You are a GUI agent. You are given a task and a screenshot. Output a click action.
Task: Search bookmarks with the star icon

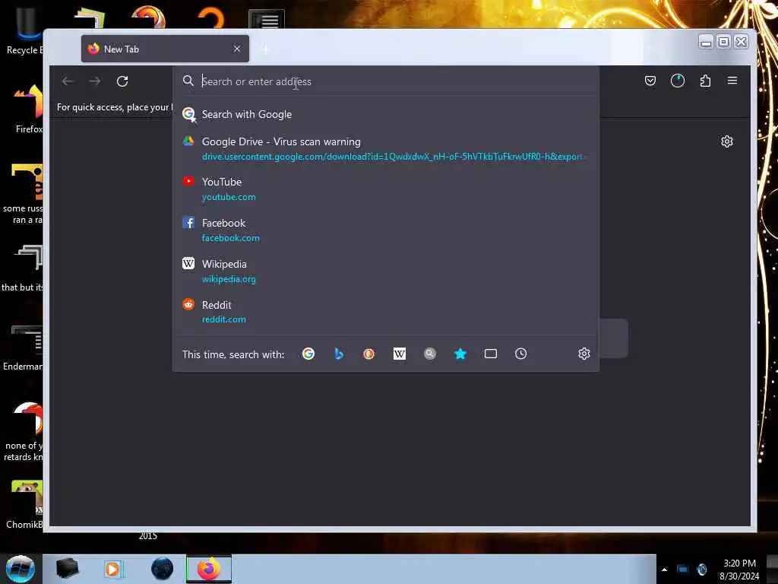coord(460,354)
